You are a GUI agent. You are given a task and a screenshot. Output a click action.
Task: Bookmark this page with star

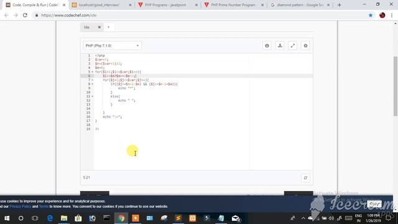(x=371, y=15)
